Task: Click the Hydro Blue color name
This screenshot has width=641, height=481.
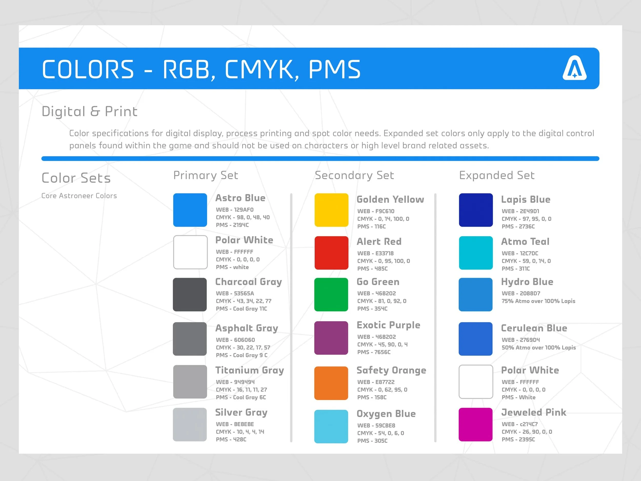Action: coord(527,281)
